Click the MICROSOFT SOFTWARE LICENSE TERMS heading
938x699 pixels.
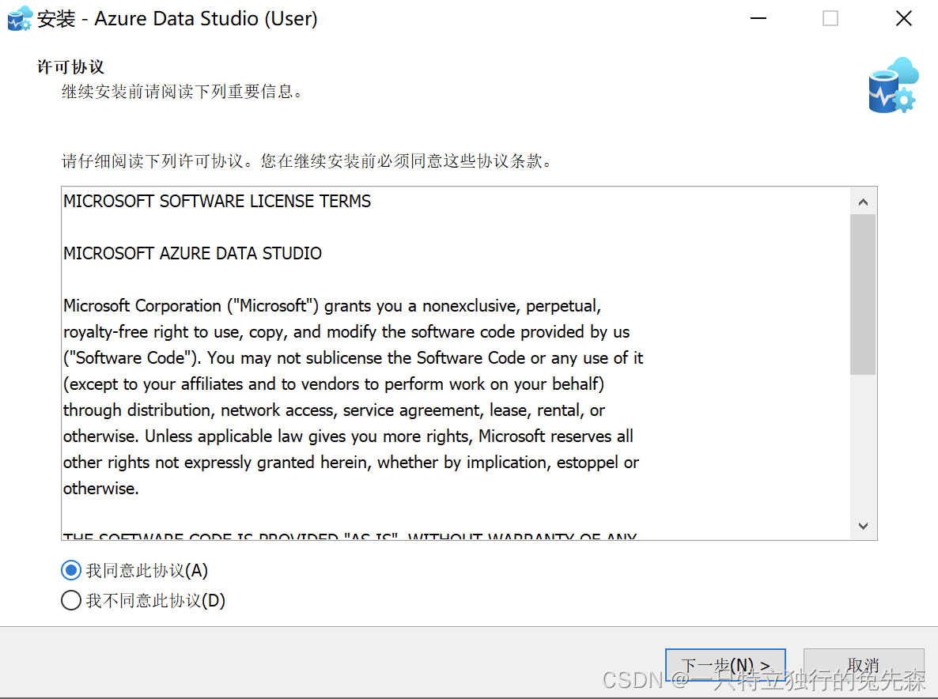(217, 202)
